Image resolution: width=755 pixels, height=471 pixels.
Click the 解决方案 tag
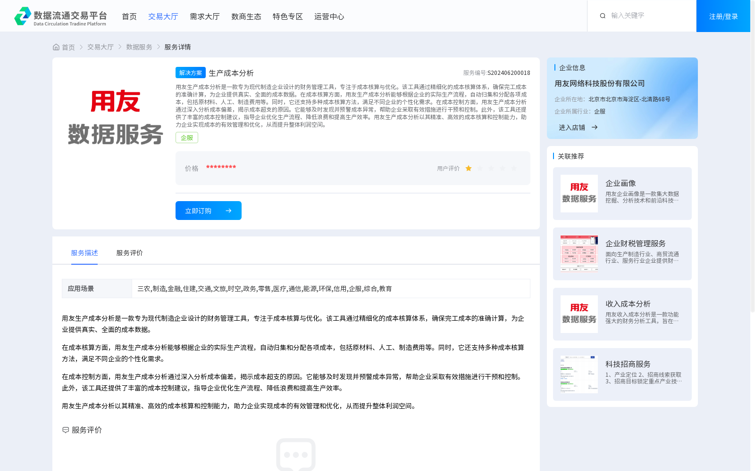pyautogui.click(x=191, y=73)
